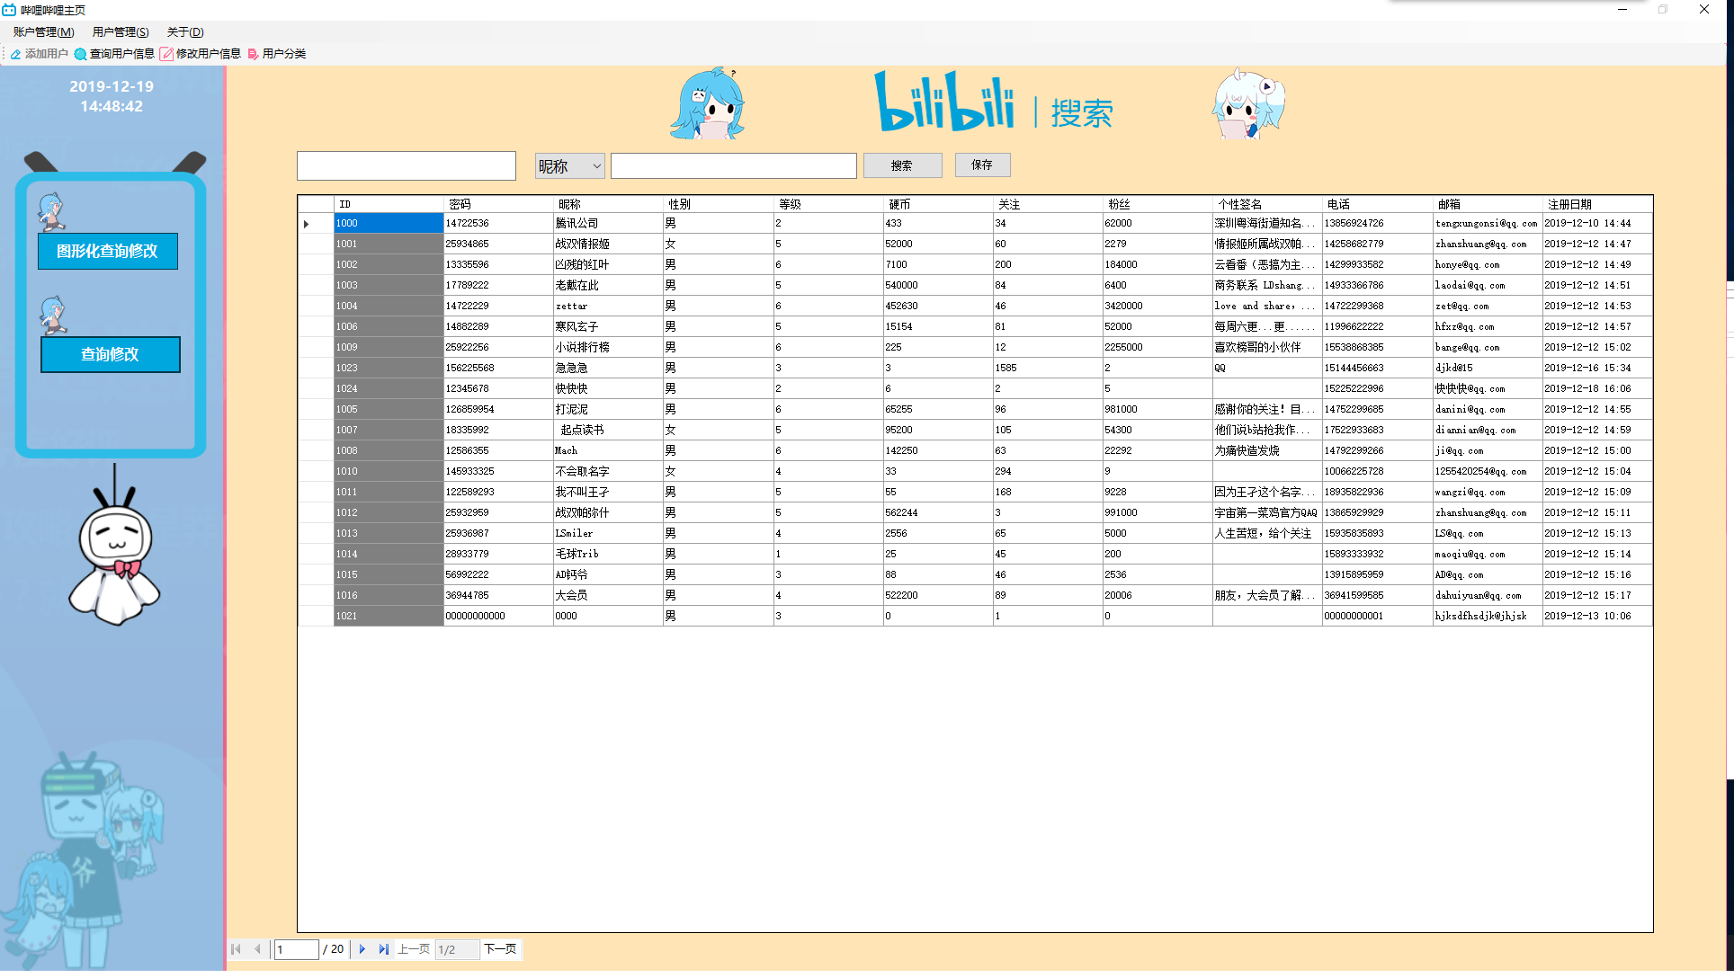The image size is (1734, 978).
Task: Click the 1/2 page indicator box
Action: tap(457, 949)
